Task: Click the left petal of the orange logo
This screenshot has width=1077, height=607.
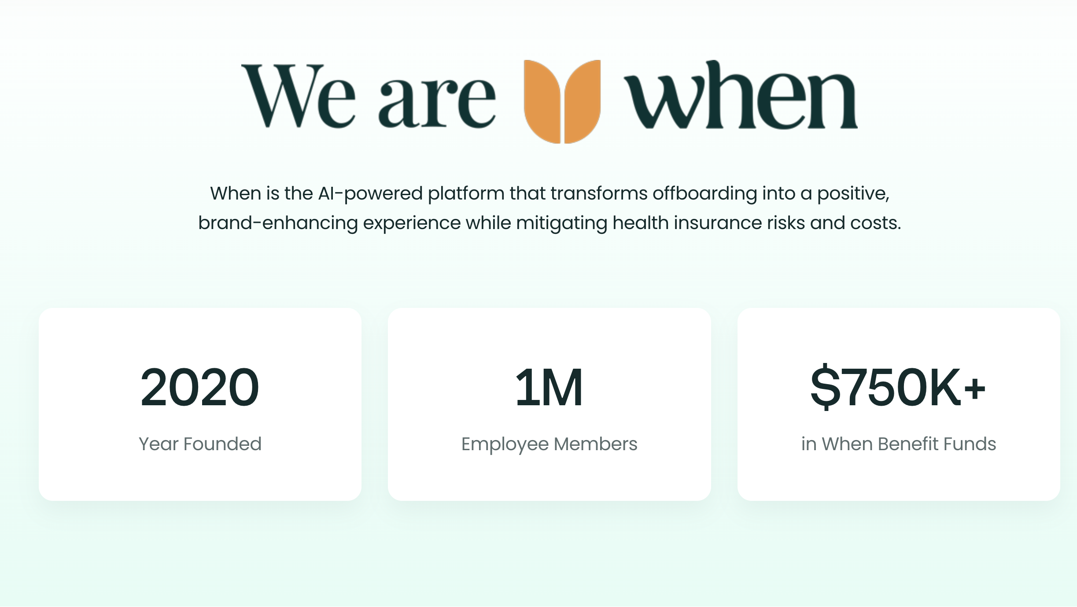Action: pos(542,102)
